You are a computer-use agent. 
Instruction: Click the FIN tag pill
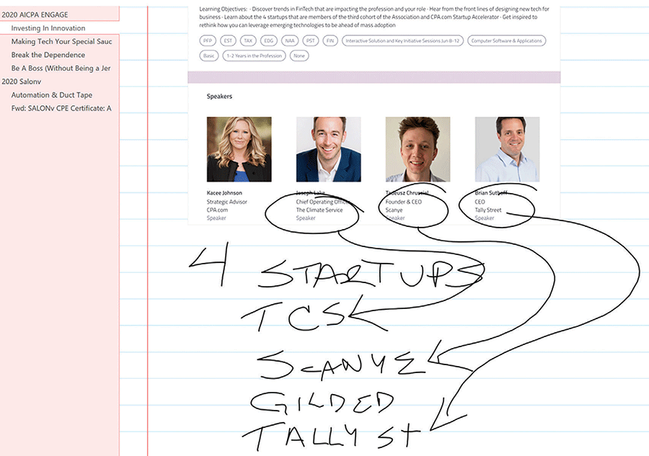click(x=330, y=40)
